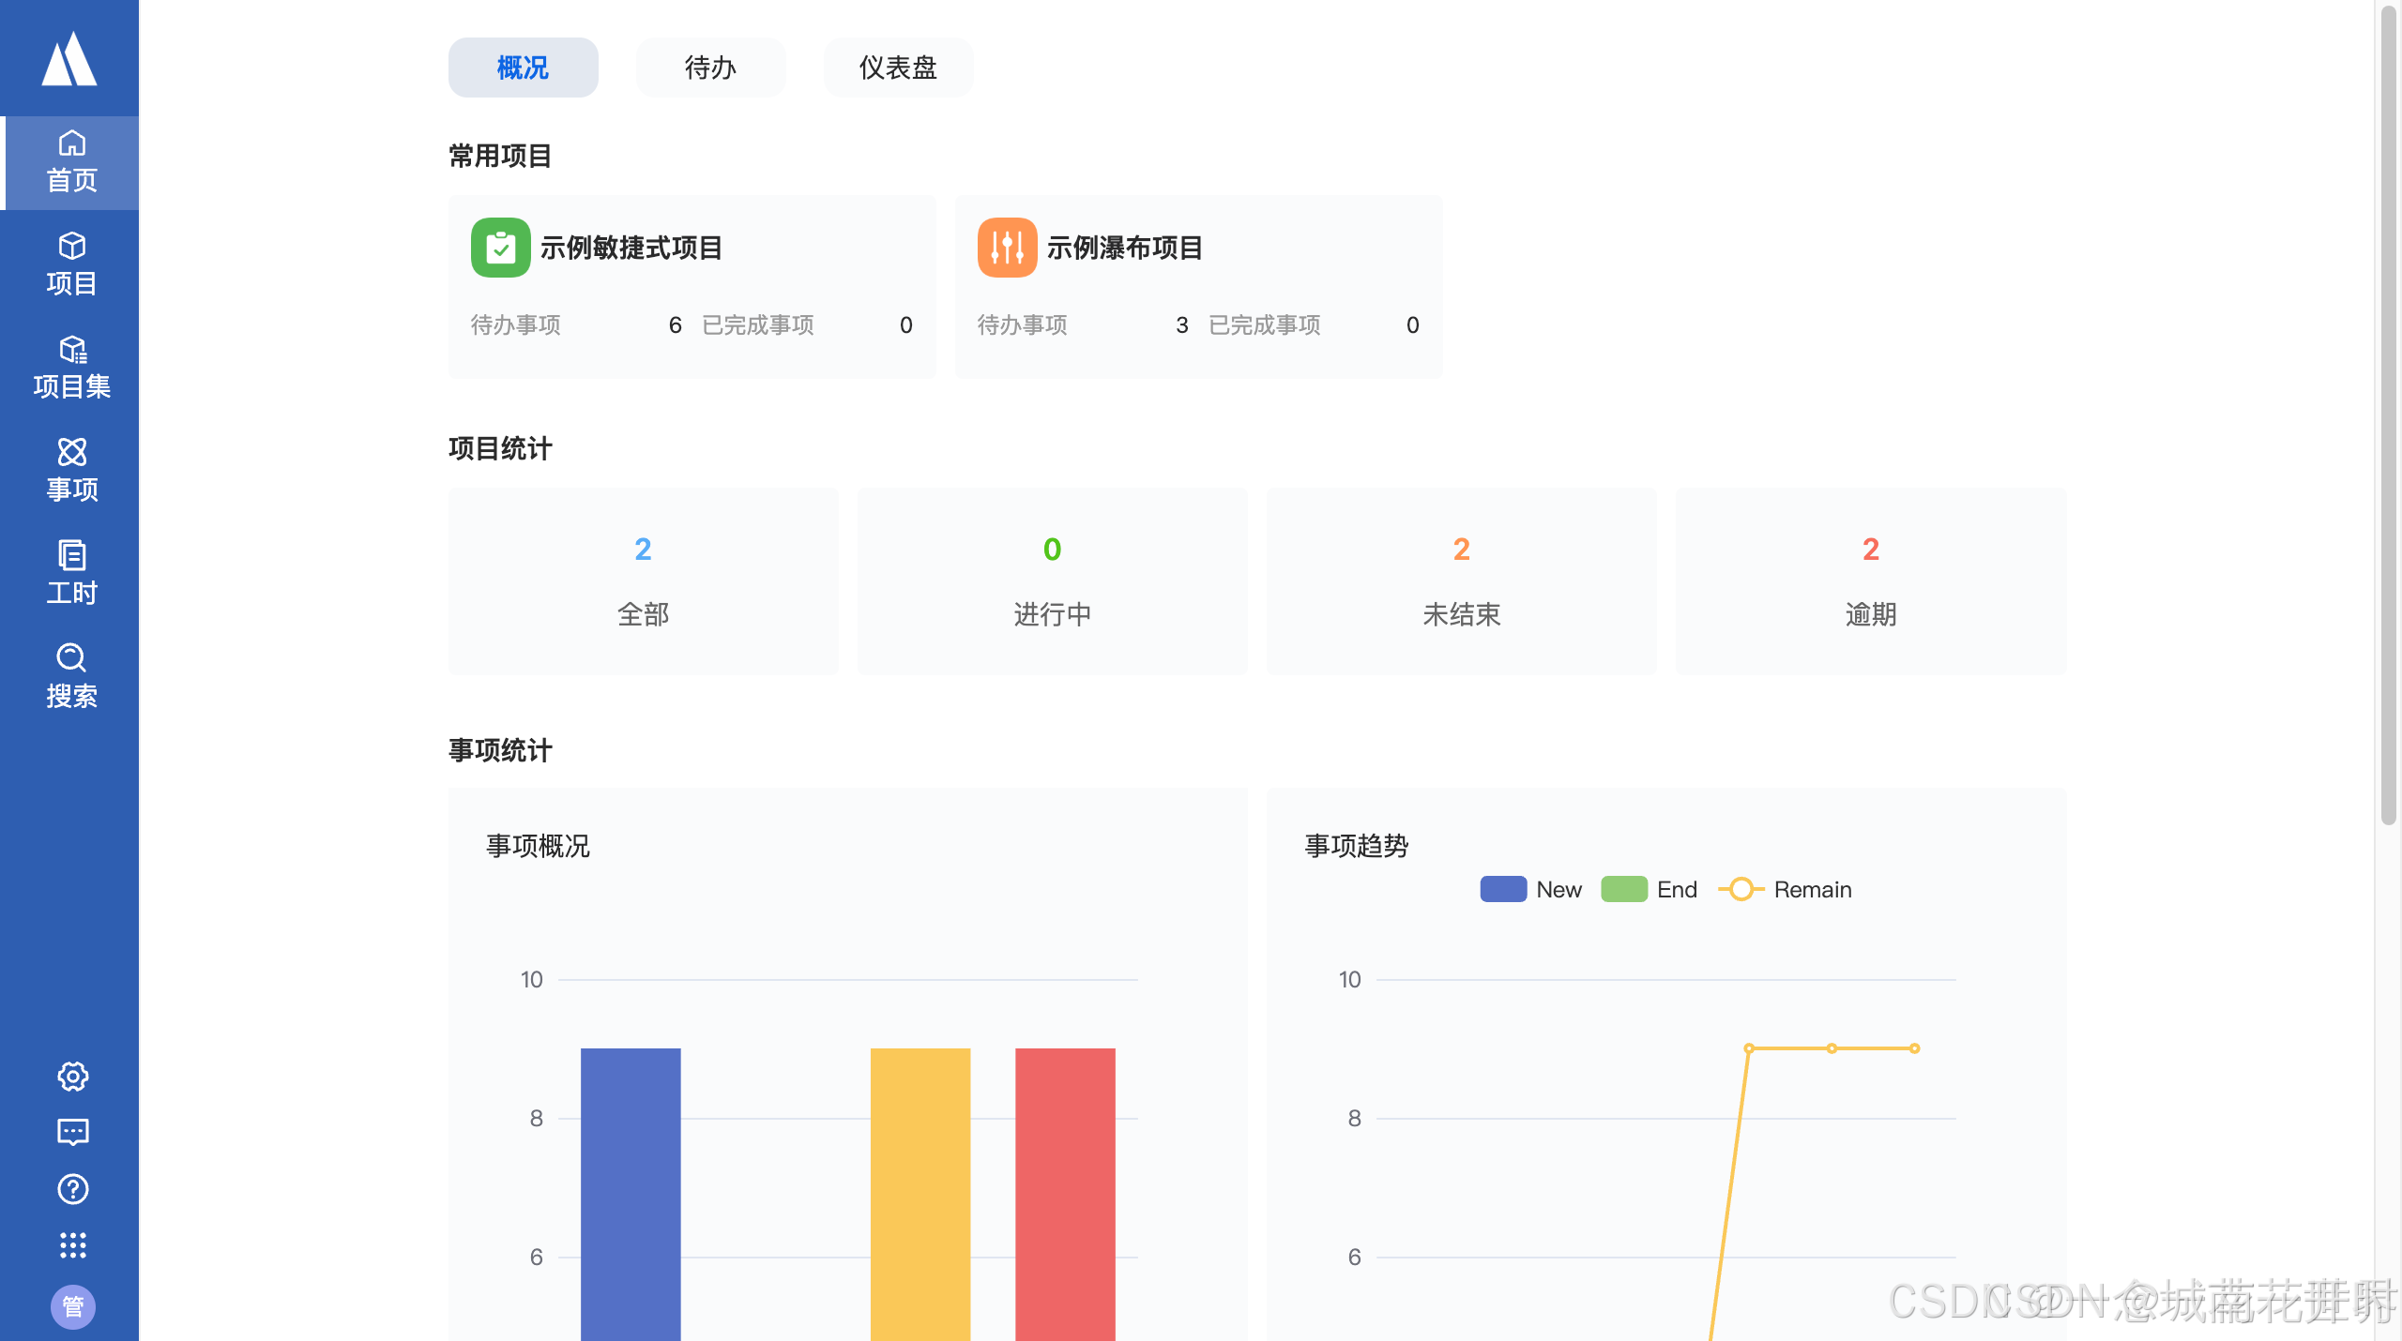Switch to the 概况 tab

(524, 68)
